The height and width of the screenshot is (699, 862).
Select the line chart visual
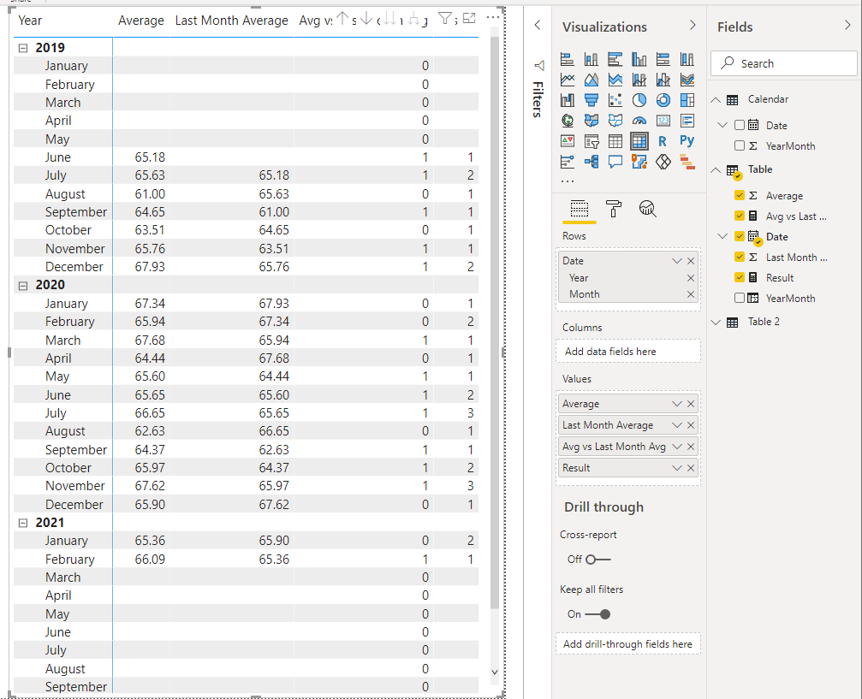(568, 80)
